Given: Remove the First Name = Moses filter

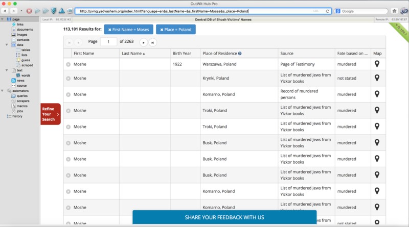Looking at the screenshot, I should (110, 30).
